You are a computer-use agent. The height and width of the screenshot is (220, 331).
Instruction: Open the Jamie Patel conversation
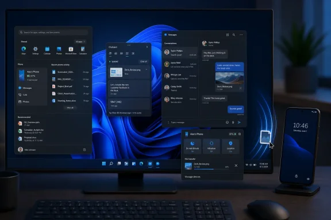[180, 64]
